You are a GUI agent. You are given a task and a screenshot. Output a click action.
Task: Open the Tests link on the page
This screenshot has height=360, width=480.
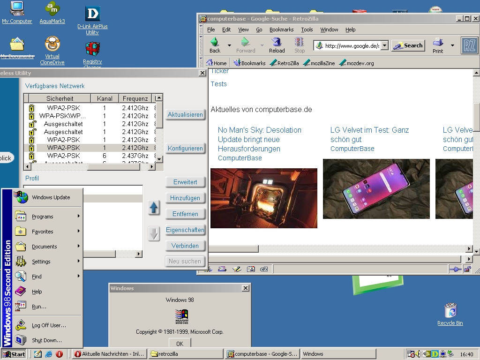218,84
